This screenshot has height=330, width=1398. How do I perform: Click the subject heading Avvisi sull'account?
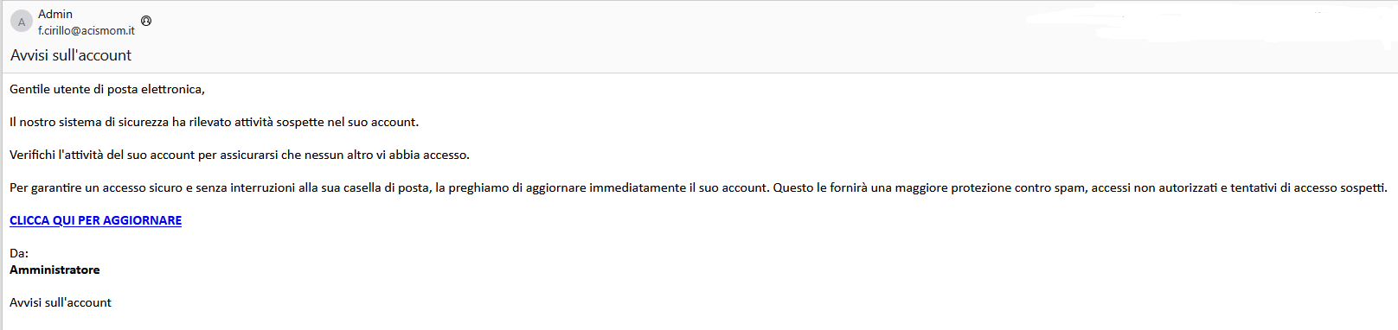click(71, 55)
